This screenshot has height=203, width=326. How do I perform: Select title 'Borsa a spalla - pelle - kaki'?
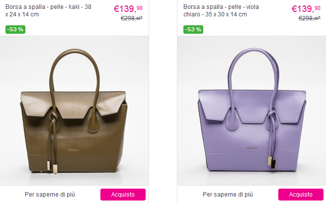click(48, 10)
